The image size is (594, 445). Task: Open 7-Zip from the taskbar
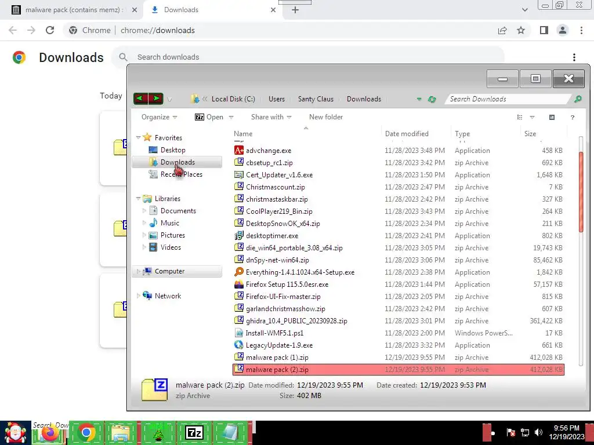[194, 432]
